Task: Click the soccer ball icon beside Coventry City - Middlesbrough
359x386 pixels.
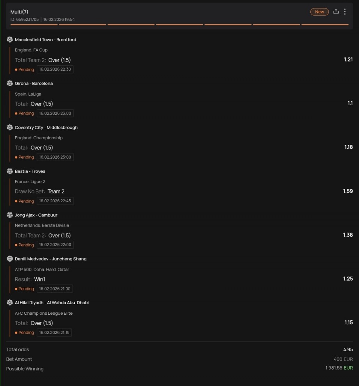Action: (10, 127)
